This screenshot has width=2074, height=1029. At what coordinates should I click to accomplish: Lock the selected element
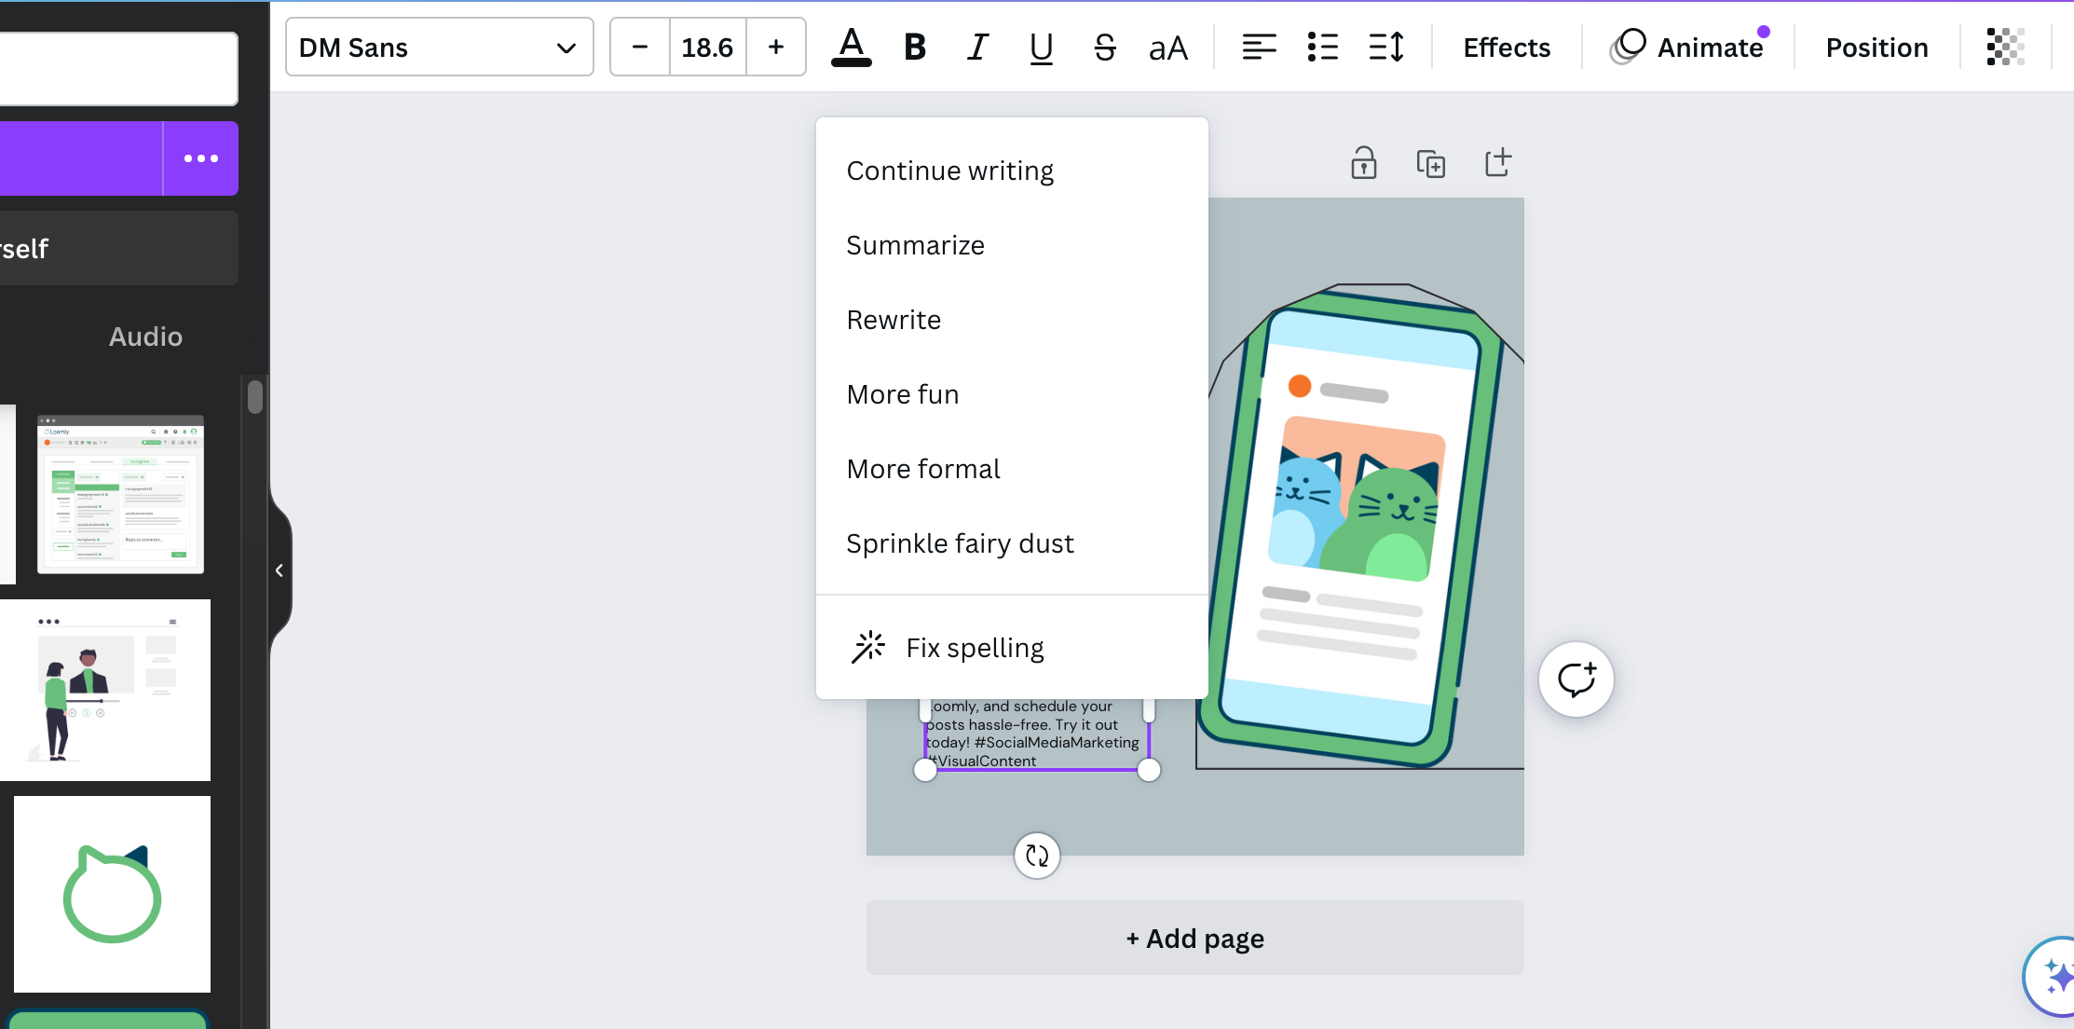(1363, 162)
